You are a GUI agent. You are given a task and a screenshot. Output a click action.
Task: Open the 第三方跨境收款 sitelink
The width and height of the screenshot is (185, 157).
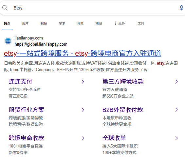pyautogui.click(x=123, y=81)
